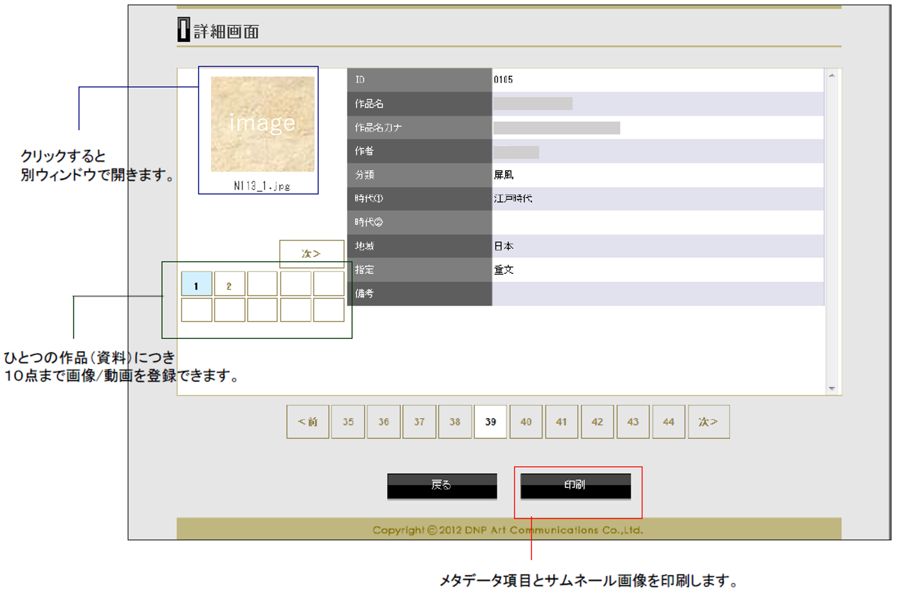Go to page 37
Screen dimensions: 913x593
(420, 422)
